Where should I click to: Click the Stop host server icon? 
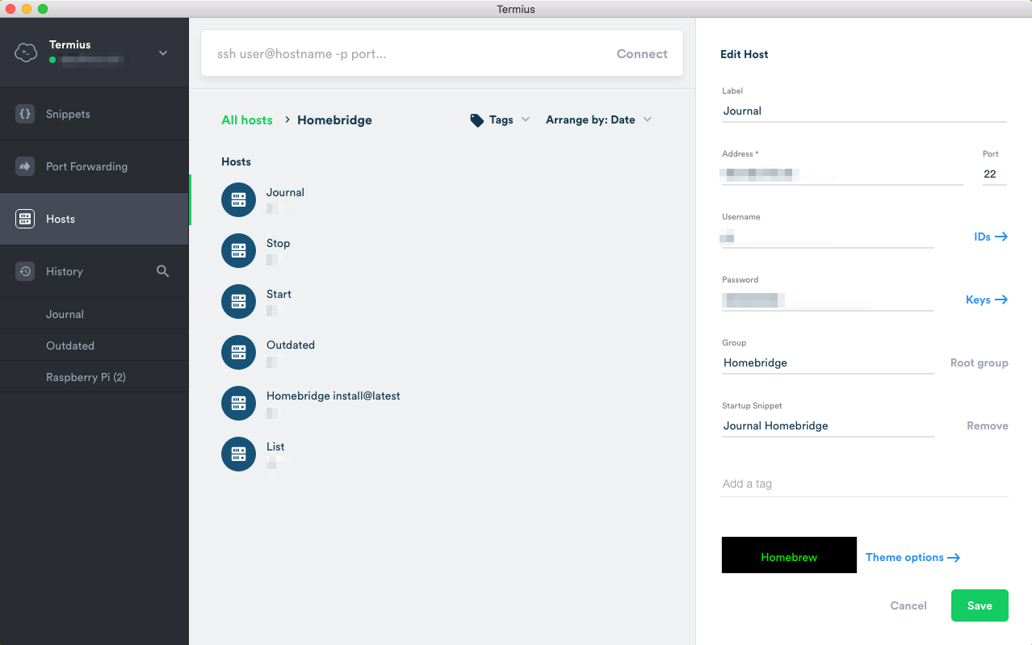coord(238,250)
